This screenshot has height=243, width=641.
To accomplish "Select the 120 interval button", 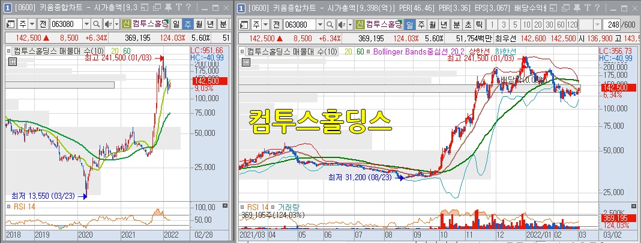I will point(573,25).
